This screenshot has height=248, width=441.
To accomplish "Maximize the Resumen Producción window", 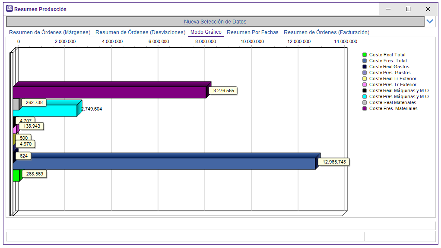I will (408, 9).
